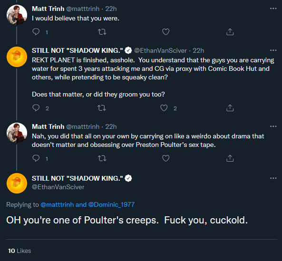Open more options on Matt Trinh's first tweet
The image size is (282, 261).
273,9
